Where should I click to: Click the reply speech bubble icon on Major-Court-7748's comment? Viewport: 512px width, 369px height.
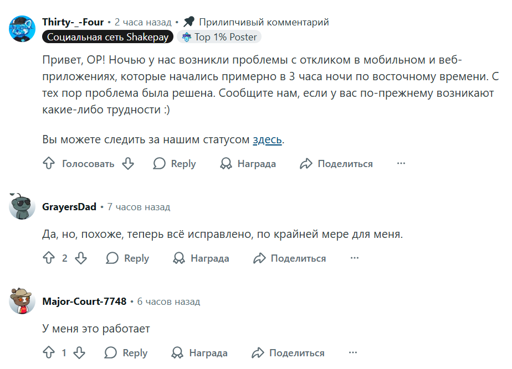pos(112,352)
